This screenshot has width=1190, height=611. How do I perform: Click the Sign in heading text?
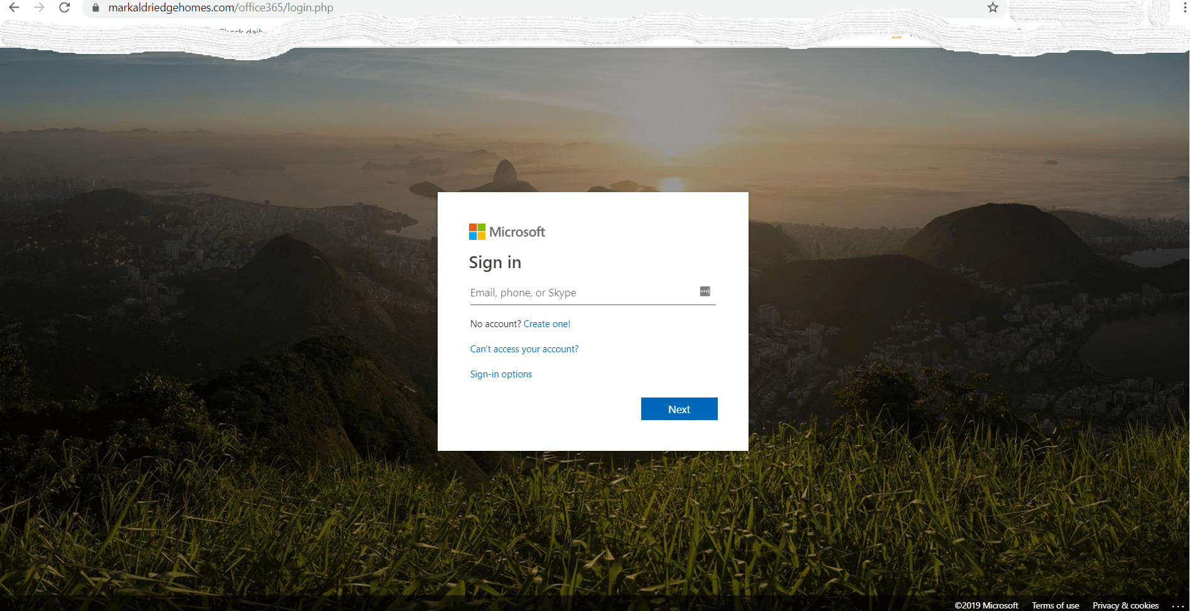click(495, 262)
